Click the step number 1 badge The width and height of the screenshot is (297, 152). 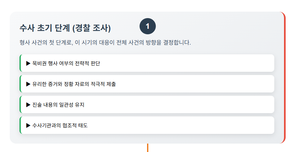tap(148, 27)
